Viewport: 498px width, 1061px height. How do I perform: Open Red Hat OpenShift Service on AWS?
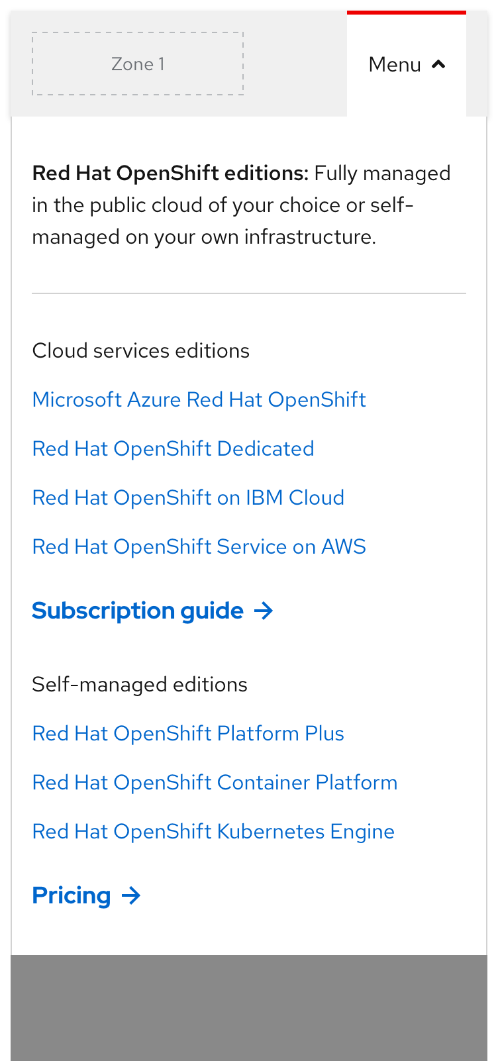coord(199,546)
